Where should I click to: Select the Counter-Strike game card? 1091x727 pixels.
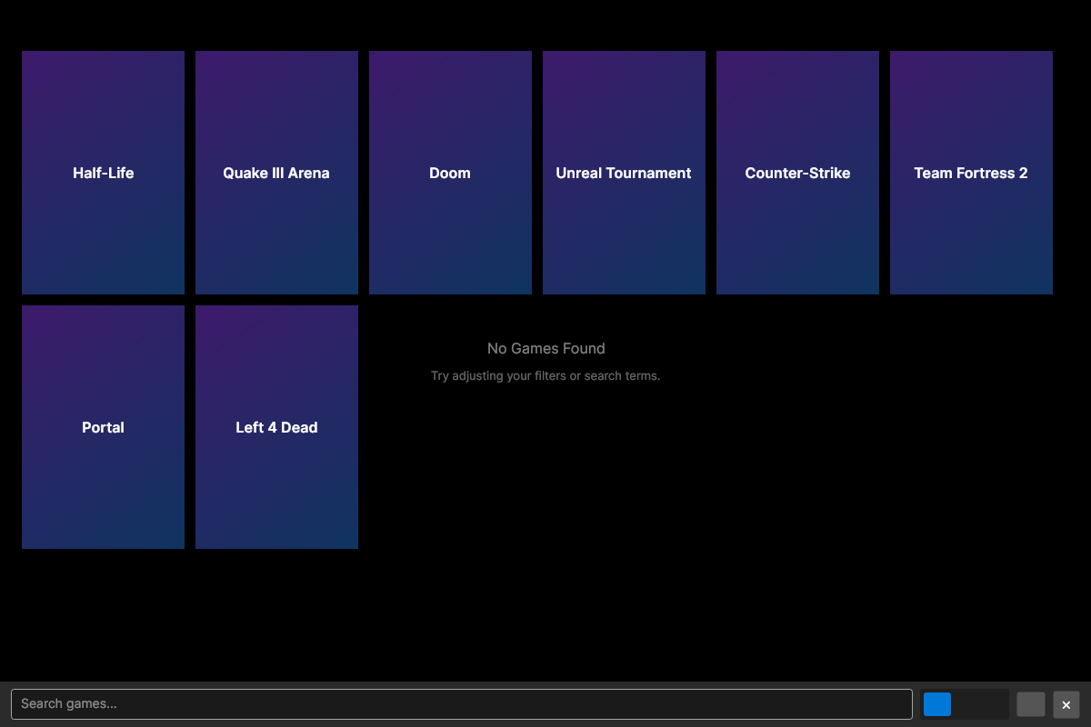(797, 173)
